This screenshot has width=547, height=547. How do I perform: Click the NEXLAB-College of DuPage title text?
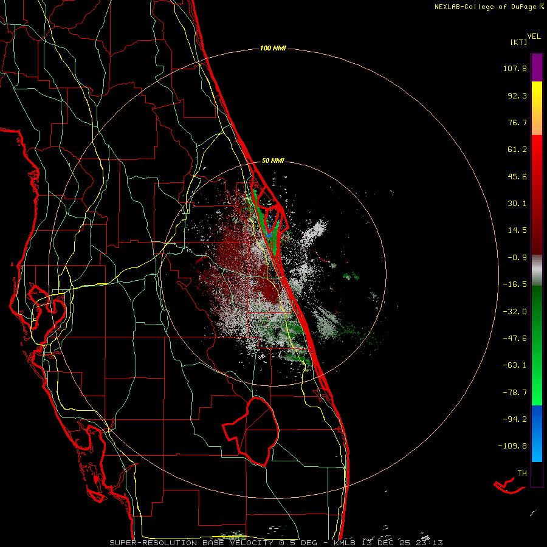coord(485,7)
